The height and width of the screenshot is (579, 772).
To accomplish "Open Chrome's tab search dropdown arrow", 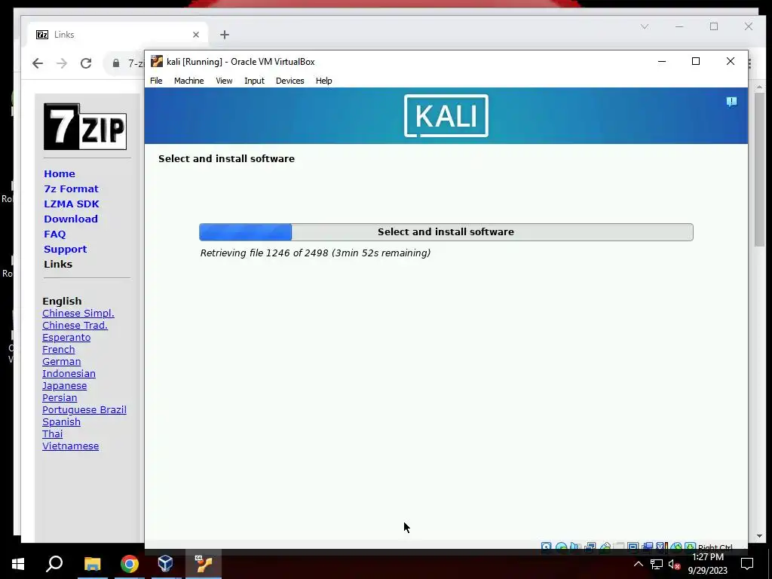I will click(x=645, y=26).
